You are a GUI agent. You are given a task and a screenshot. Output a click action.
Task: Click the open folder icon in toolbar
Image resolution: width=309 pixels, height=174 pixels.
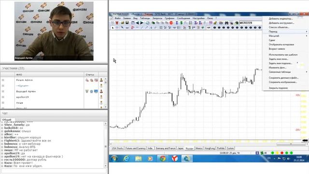[123, 23]
